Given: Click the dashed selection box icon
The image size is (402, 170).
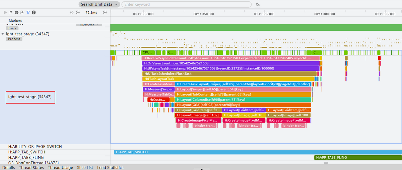Looking at the screenshot, I should (x=22, y=12).
